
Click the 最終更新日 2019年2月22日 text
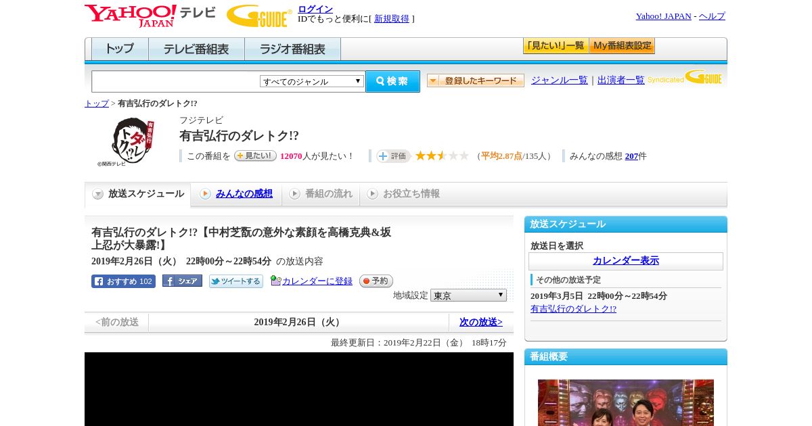pyautogui.click(x=419, y=343)
